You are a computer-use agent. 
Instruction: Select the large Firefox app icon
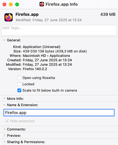[9, 17]
